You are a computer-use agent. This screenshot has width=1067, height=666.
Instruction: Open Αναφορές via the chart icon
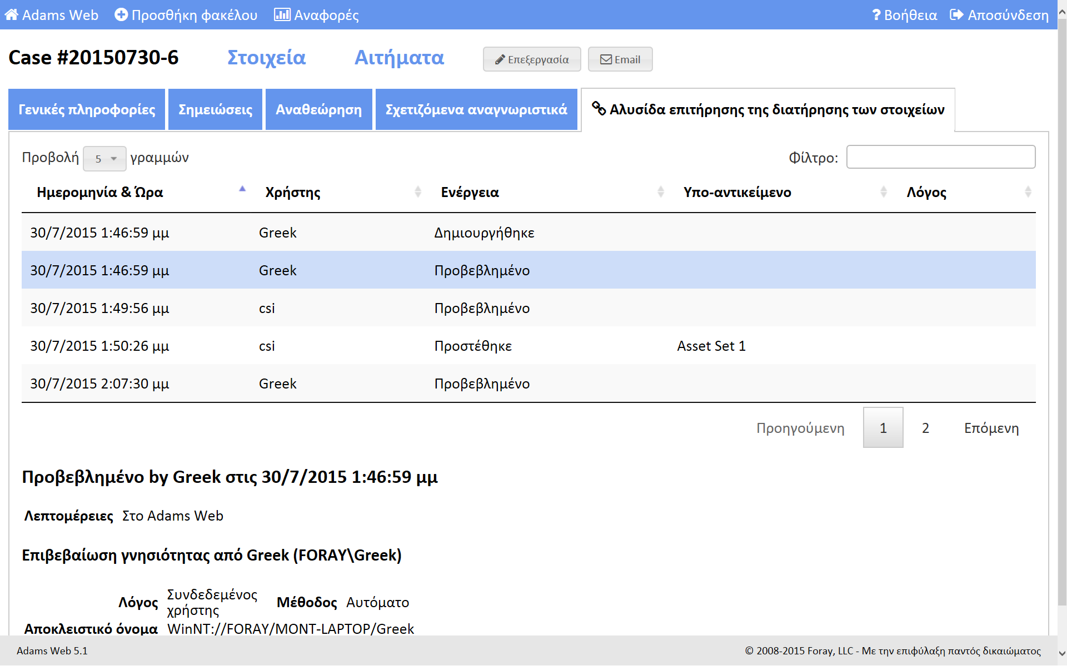click(x=282, y=15)
